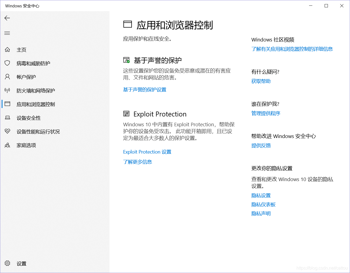Open 病毒和威胁防护 page
This screenshot has width=350, height=273.
pos(33,63)
